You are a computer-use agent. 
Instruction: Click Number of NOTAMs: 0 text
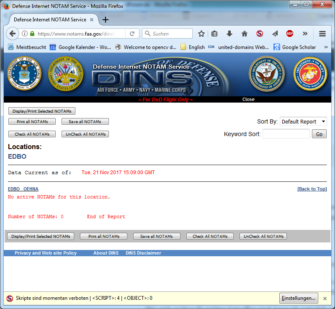pos(36,216)
